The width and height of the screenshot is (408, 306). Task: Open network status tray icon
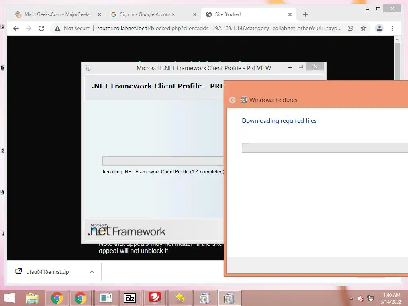click(x=371, y=298)
